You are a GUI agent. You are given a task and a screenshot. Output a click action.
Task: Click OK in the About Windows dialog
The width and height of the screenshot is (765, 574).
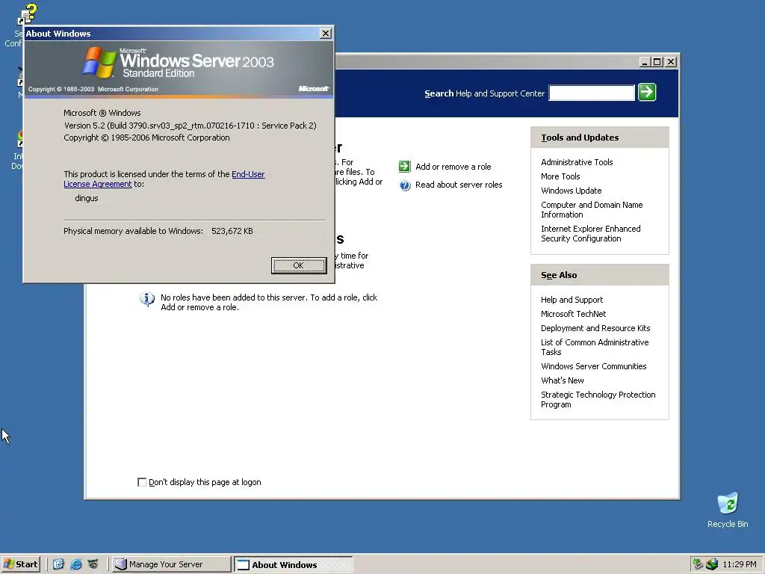(x=299, y=265)
